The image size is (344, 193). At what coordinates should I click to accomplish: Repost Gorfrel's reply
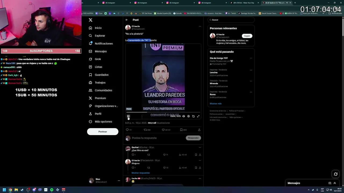click(x=149, y=155)
